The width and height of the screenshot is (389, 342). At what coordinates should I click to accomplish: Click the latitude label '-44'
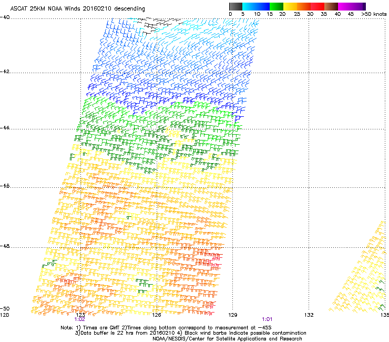pos(5,128)
